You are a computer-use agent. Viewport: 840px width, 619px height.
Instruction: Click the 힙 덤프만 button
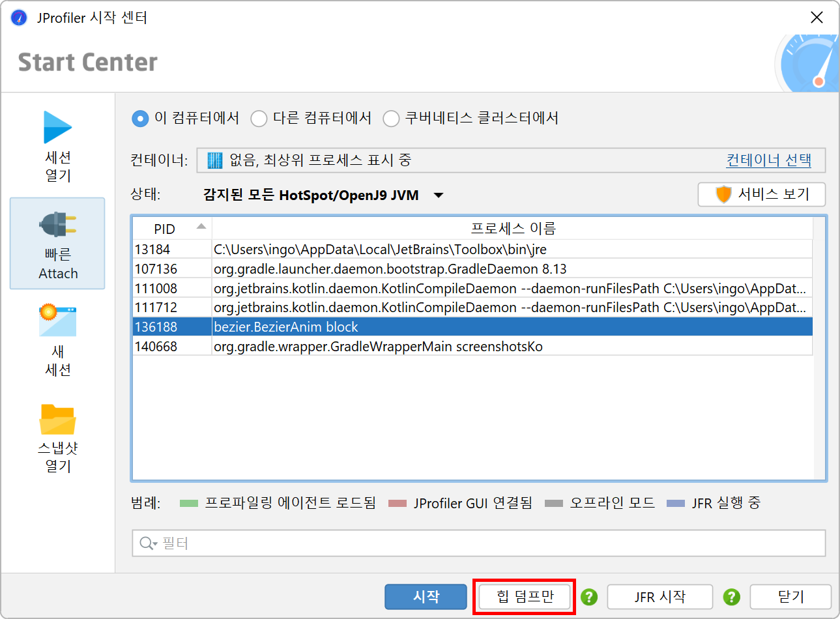click(525, 597)
